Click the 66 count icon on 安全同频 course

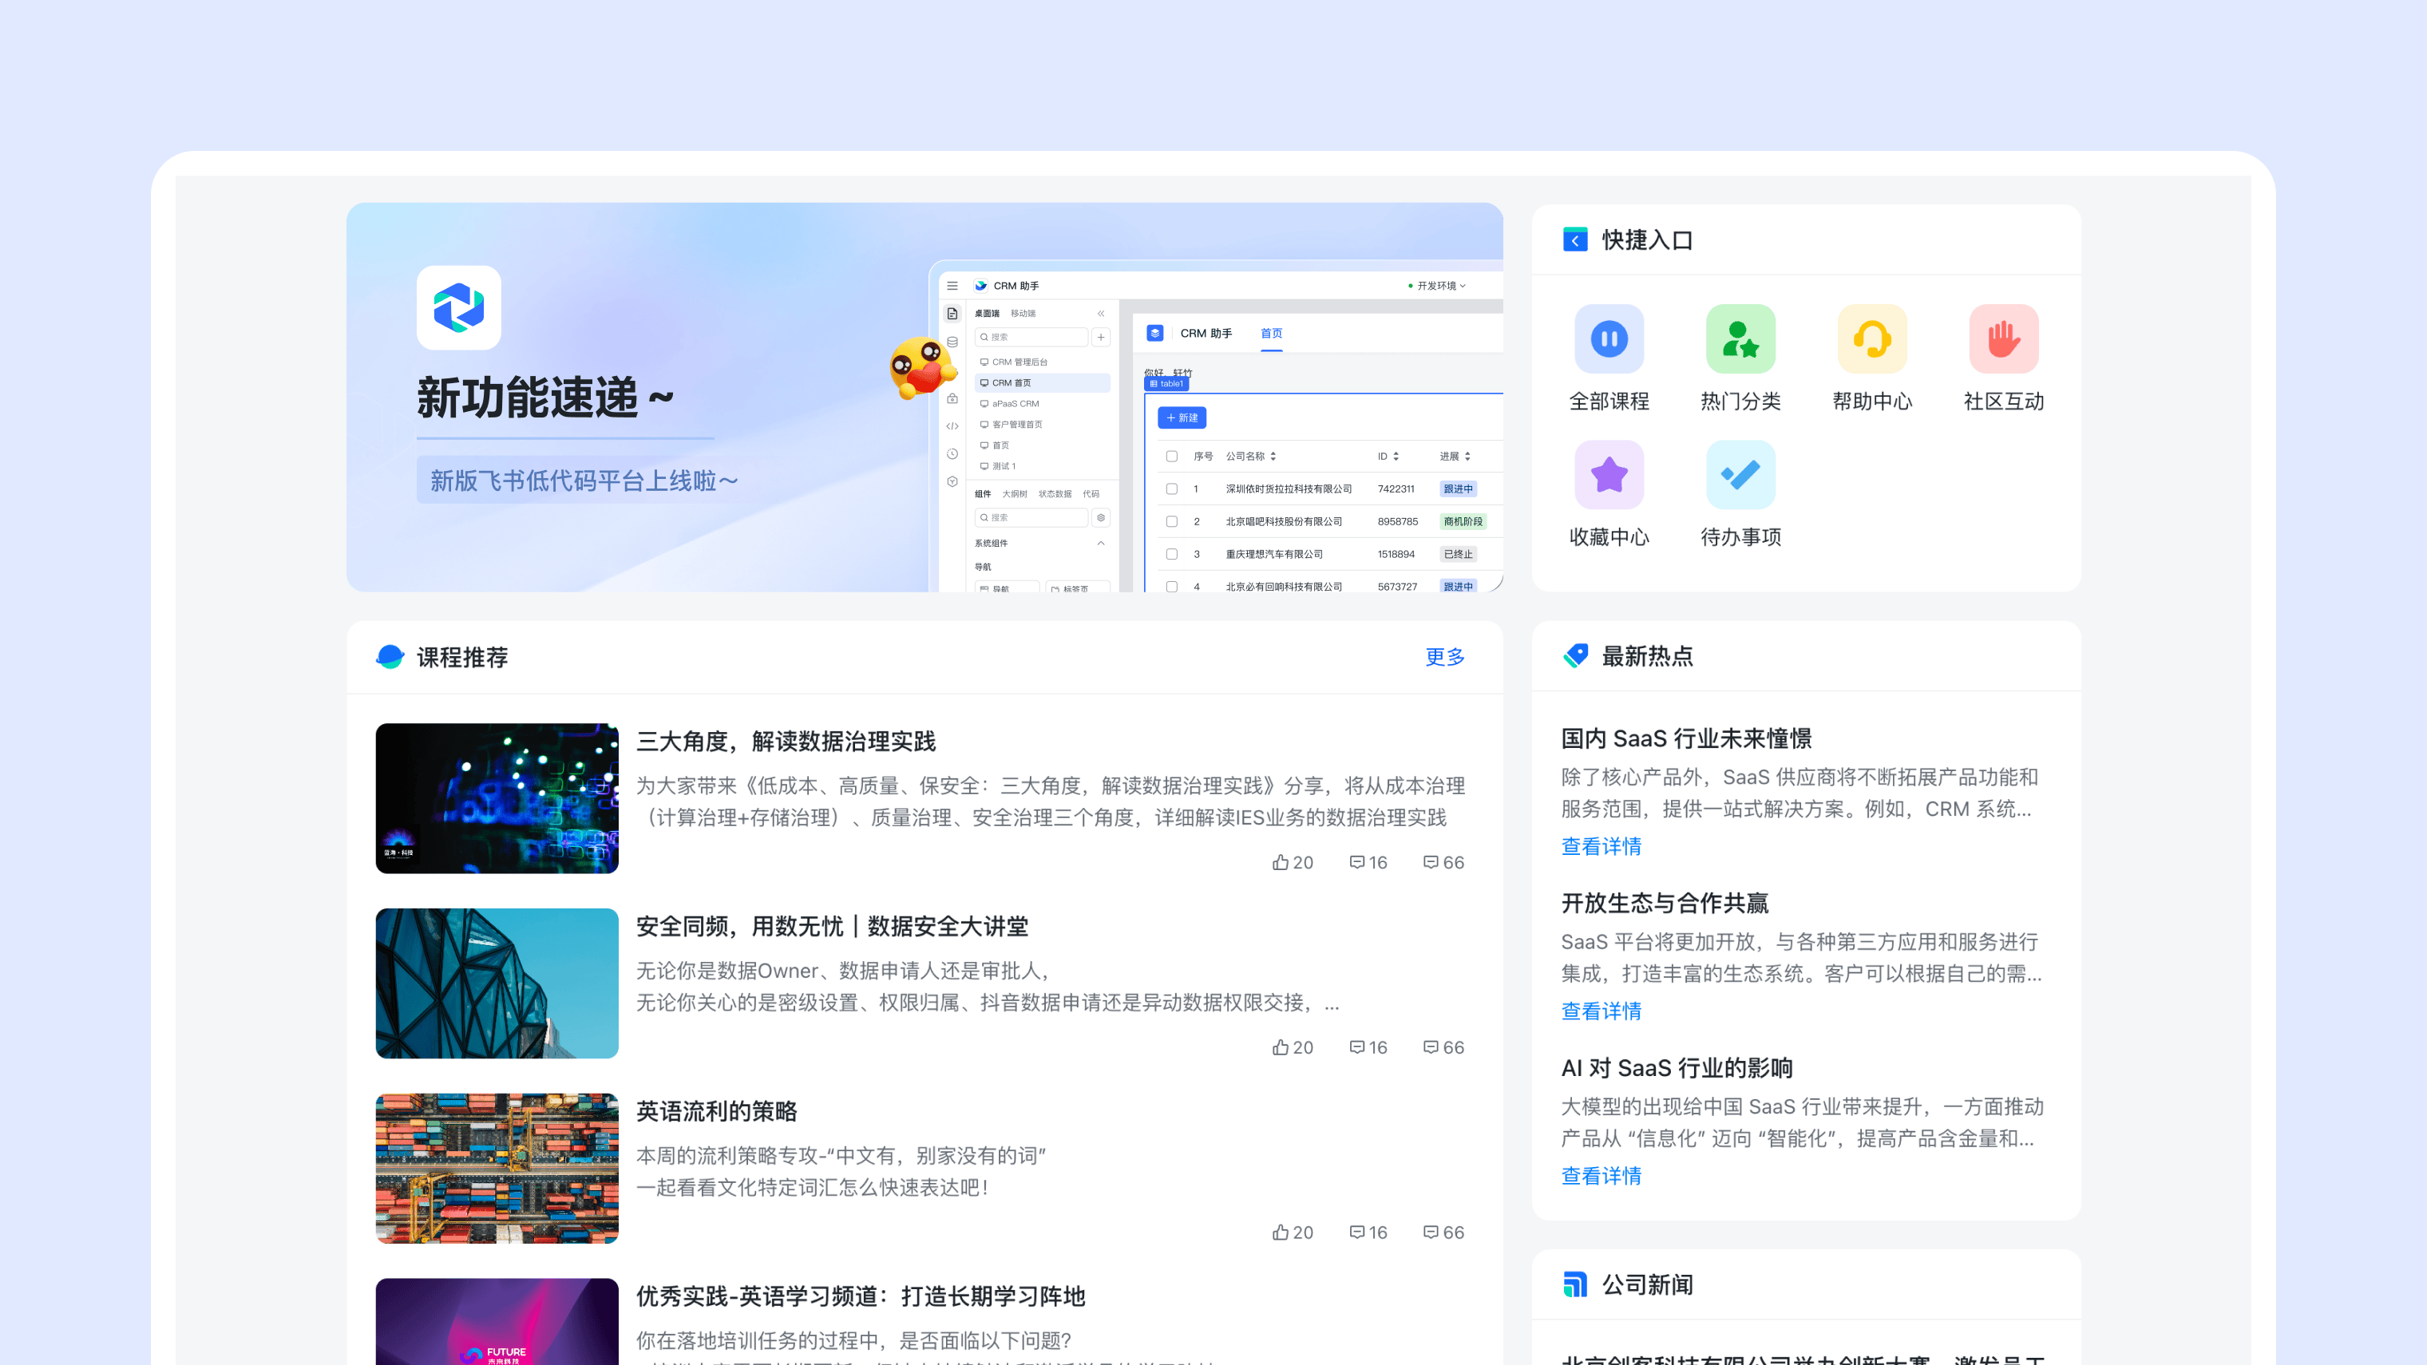1430,1046
